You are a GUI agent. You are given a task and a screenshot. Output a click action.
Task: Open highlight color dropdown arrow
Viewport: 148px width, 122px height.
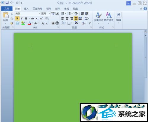26,23
